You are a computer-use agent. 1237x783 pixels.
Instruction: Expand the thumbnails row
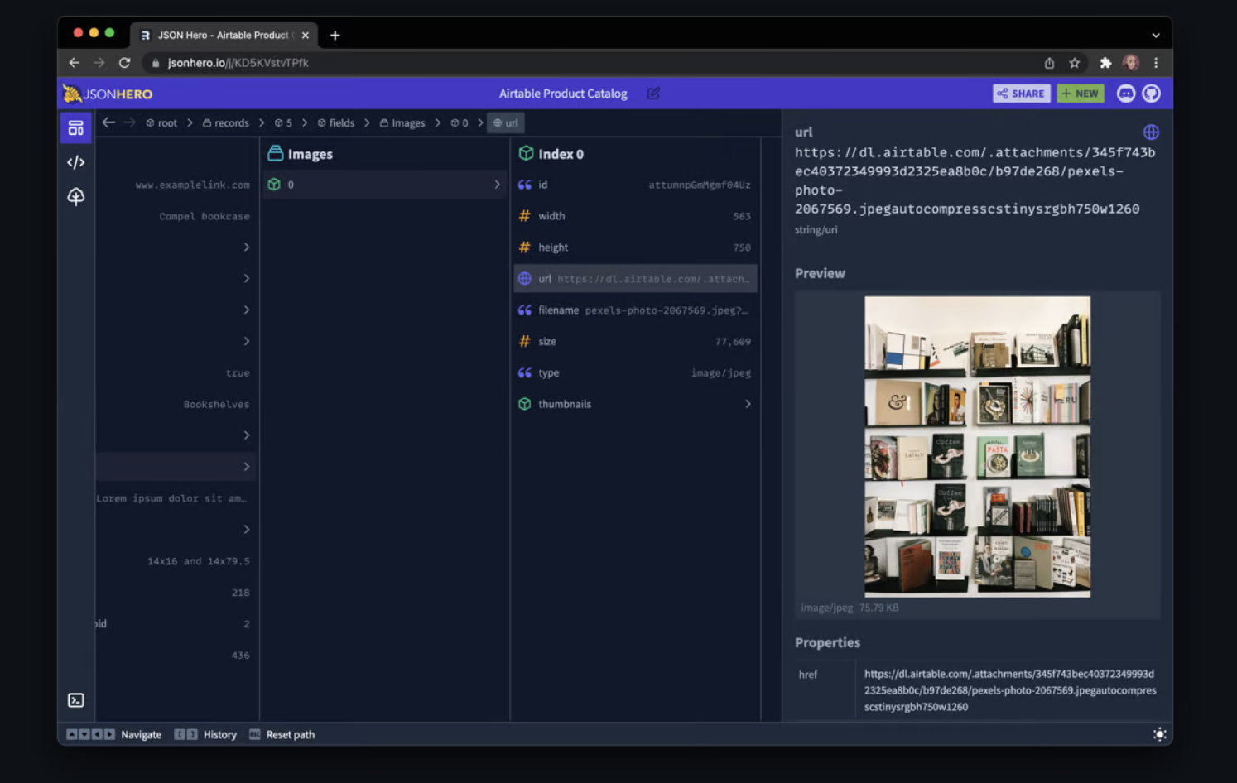pos(635,404)
